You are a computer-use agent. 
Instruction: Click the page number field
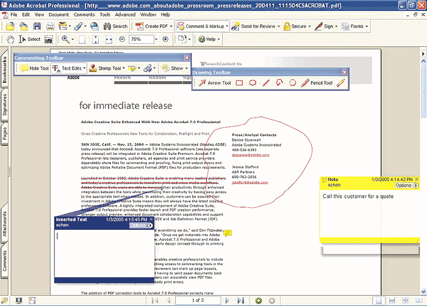click(x=198, y=301)
